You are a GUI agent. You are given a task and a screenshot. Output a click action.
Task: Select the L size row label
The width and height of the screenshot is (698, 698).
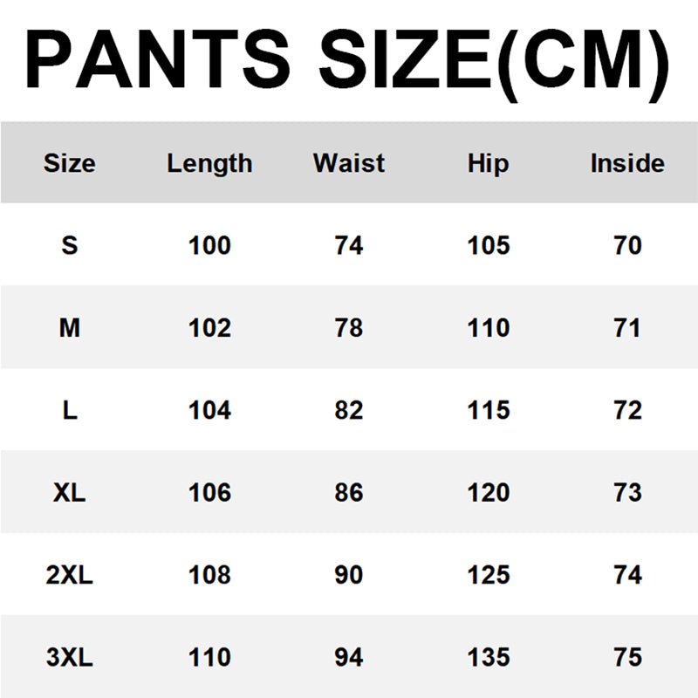pyautogui.click(x=70, y=410)
